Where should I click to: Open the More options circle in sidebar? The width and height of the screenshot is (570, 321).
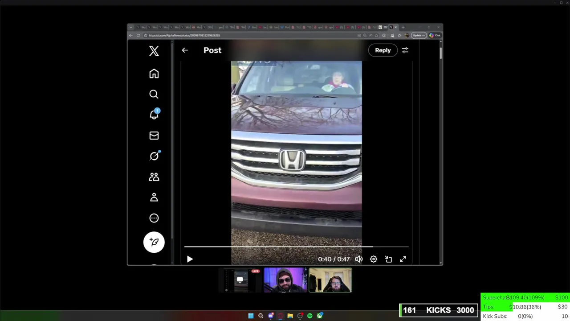[x=154, y=218]
